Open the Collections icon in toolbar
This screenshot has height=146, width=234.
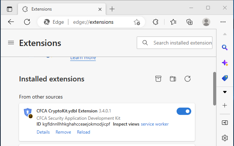tap(189, 22)
